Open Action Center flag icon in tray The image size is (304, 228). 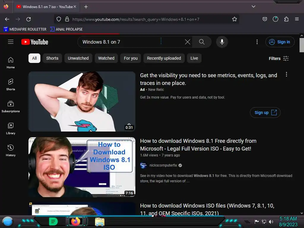(257, 221)
